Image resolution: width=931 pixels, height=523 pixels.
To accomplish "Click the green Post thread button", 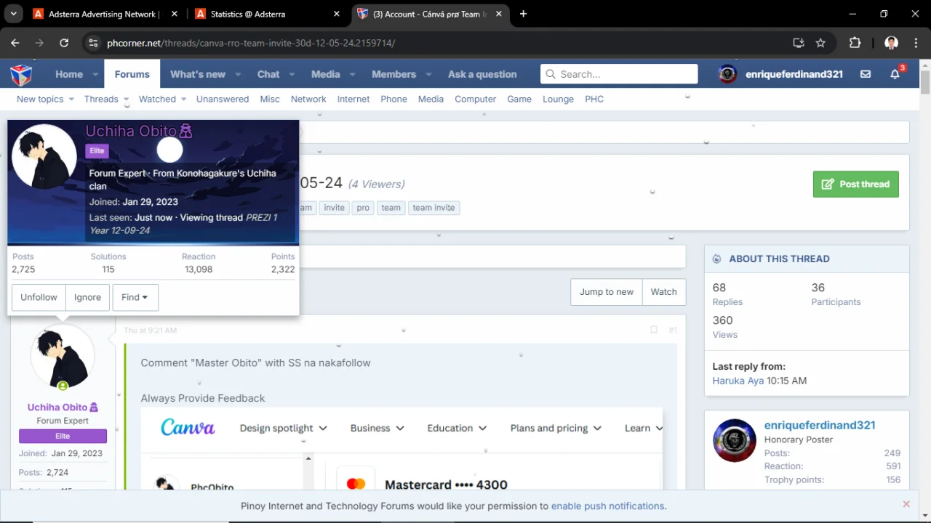I will click(x=856, y=184).
